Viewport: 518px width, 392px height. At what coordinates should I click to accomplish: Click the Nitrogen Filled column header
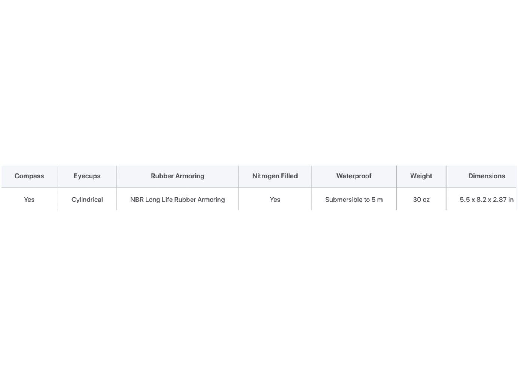(x=275, y=176)
